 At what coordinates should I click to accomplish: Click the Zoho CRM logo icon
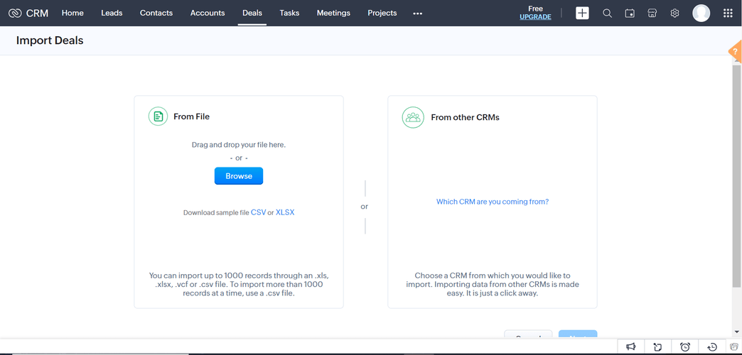[15, 13]
